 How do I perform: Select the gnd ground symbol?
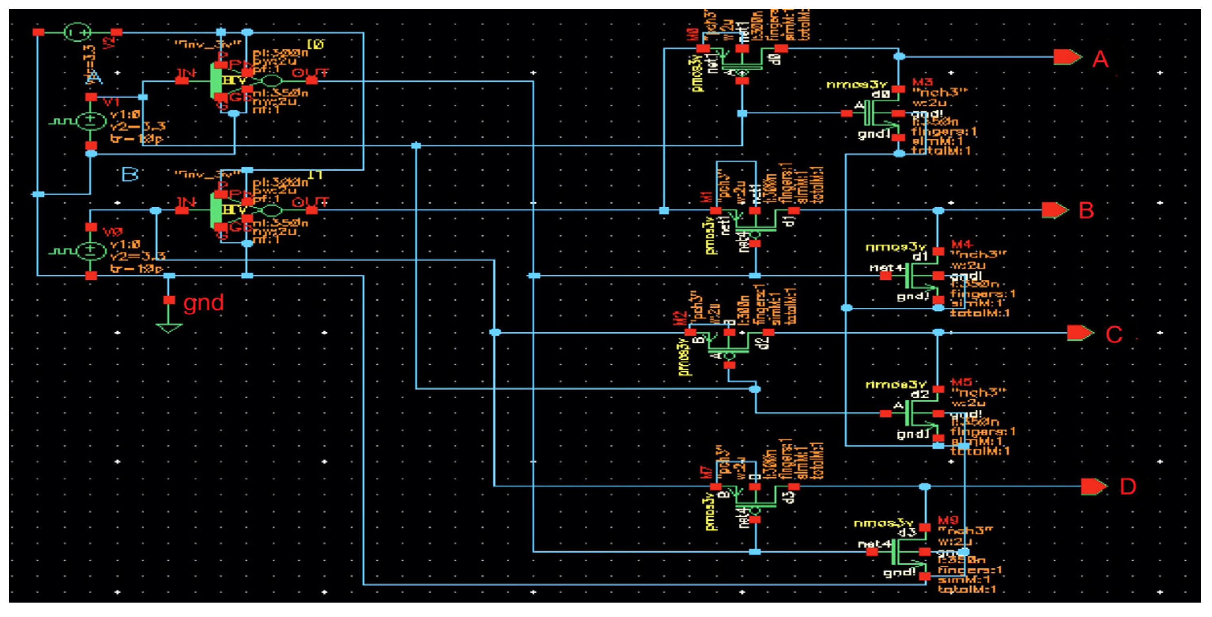(x=169, y=326)
